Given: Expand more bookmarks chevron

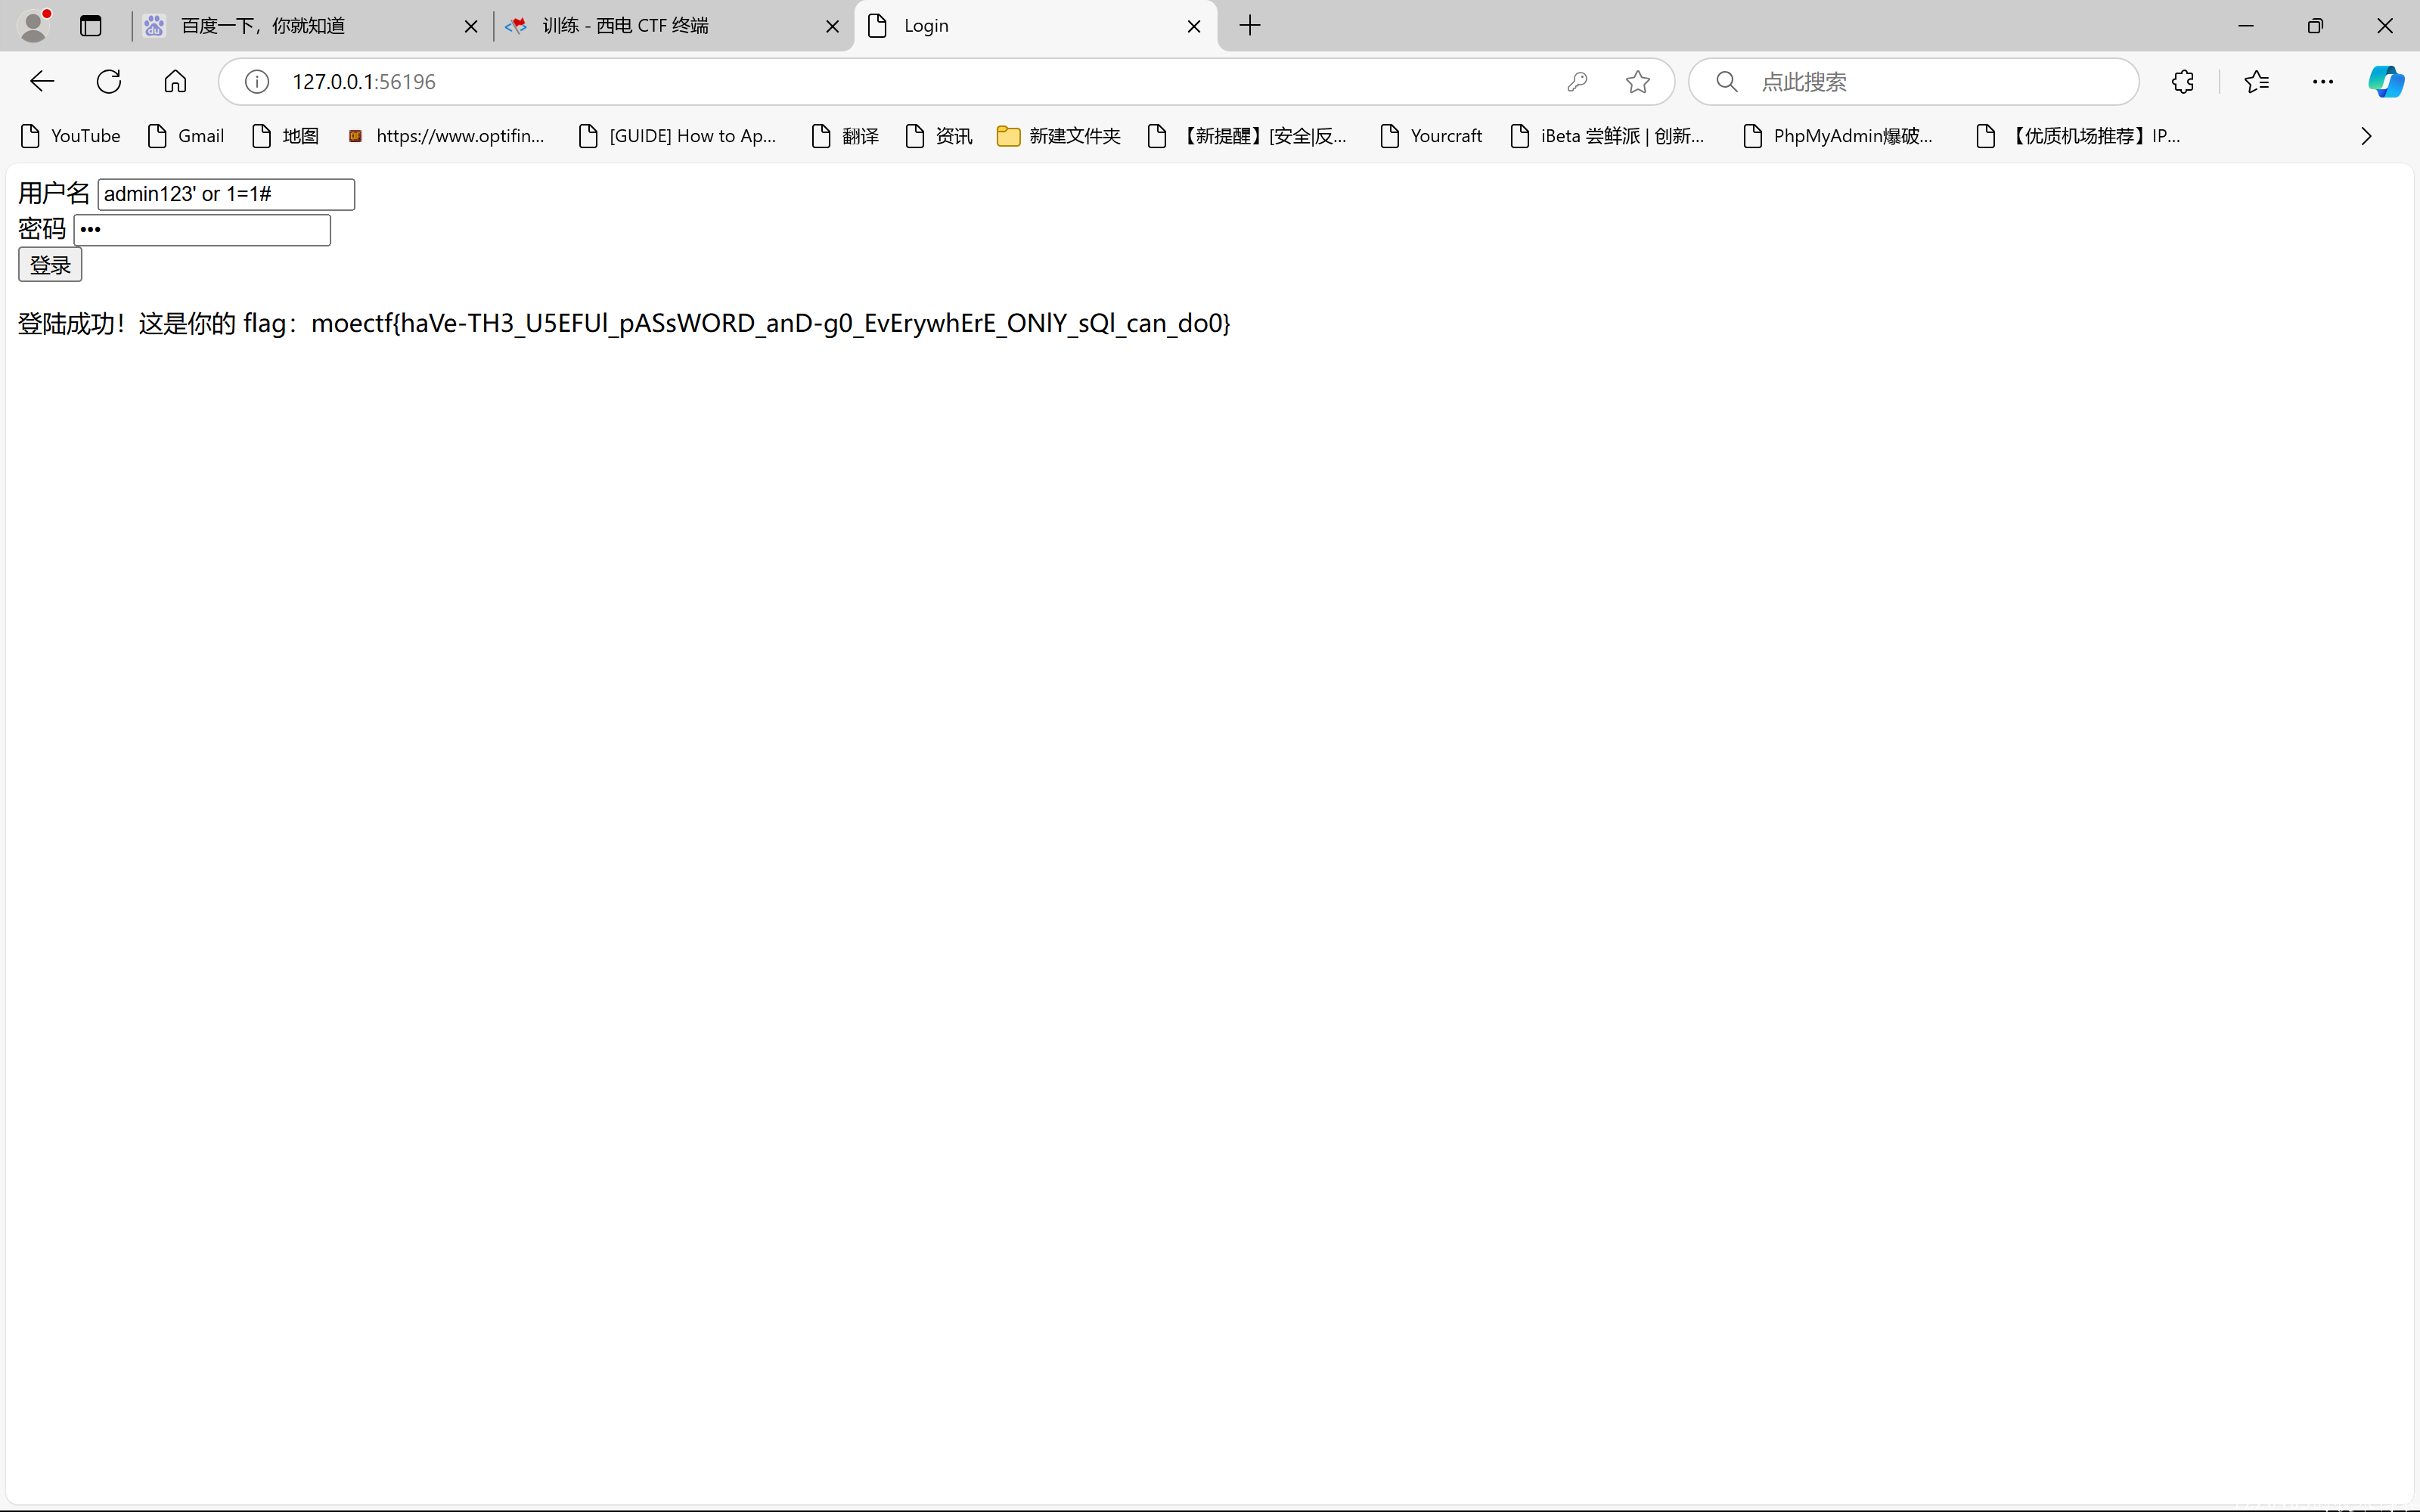Looking at the screenshot, I should click(x=2366, y=136).
